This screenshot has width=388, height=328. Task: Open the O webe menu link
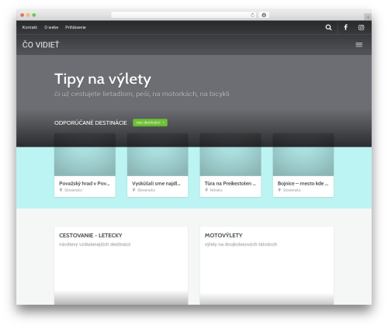(51, 27)
